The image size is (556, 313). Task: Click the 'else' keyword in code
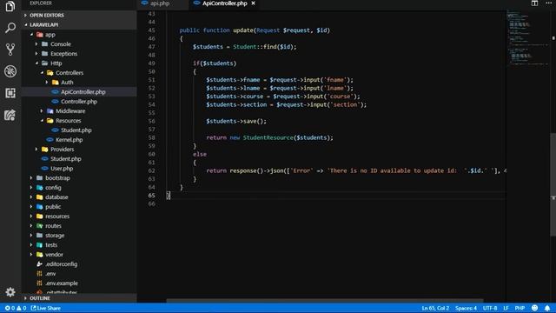(200, 154)
